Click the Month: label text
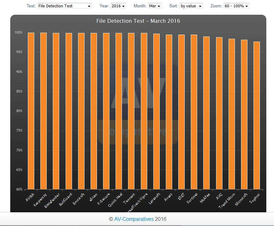 140,6
